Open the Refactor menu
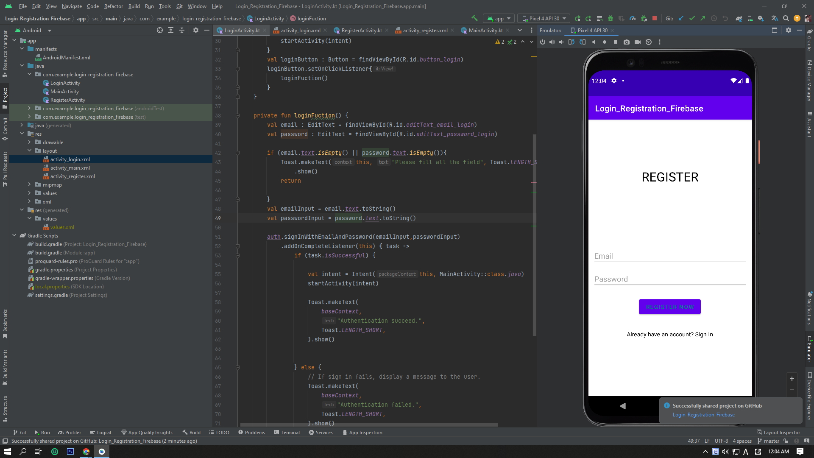This screenshot has width=814, height=458. (113, 6)
